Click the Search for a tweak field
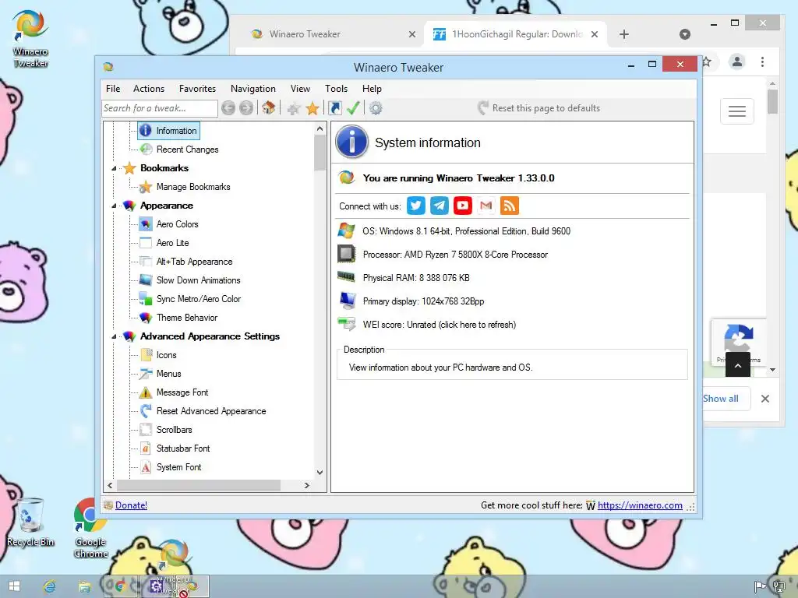Image resolution: width=798 pixels, height=598 pixels. pyautogui.click(x=160, y=108)
